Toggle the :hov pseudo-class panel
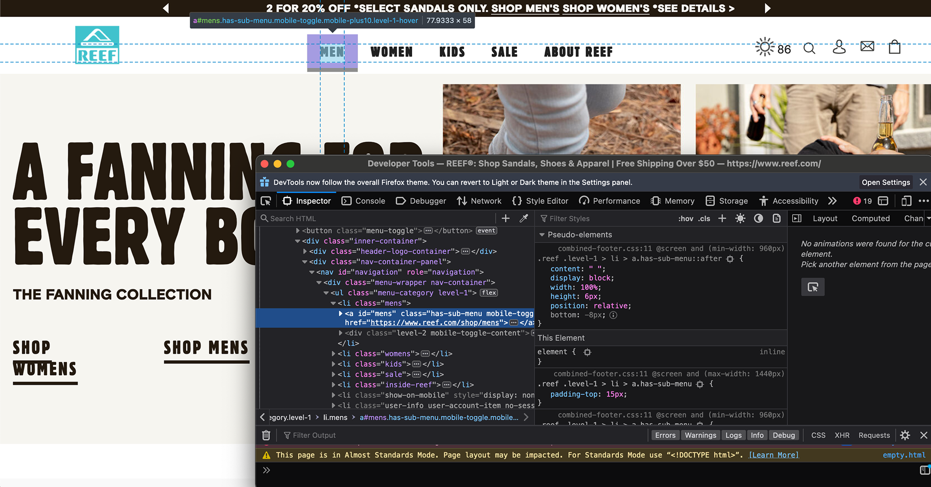 [x=686, y=219]
